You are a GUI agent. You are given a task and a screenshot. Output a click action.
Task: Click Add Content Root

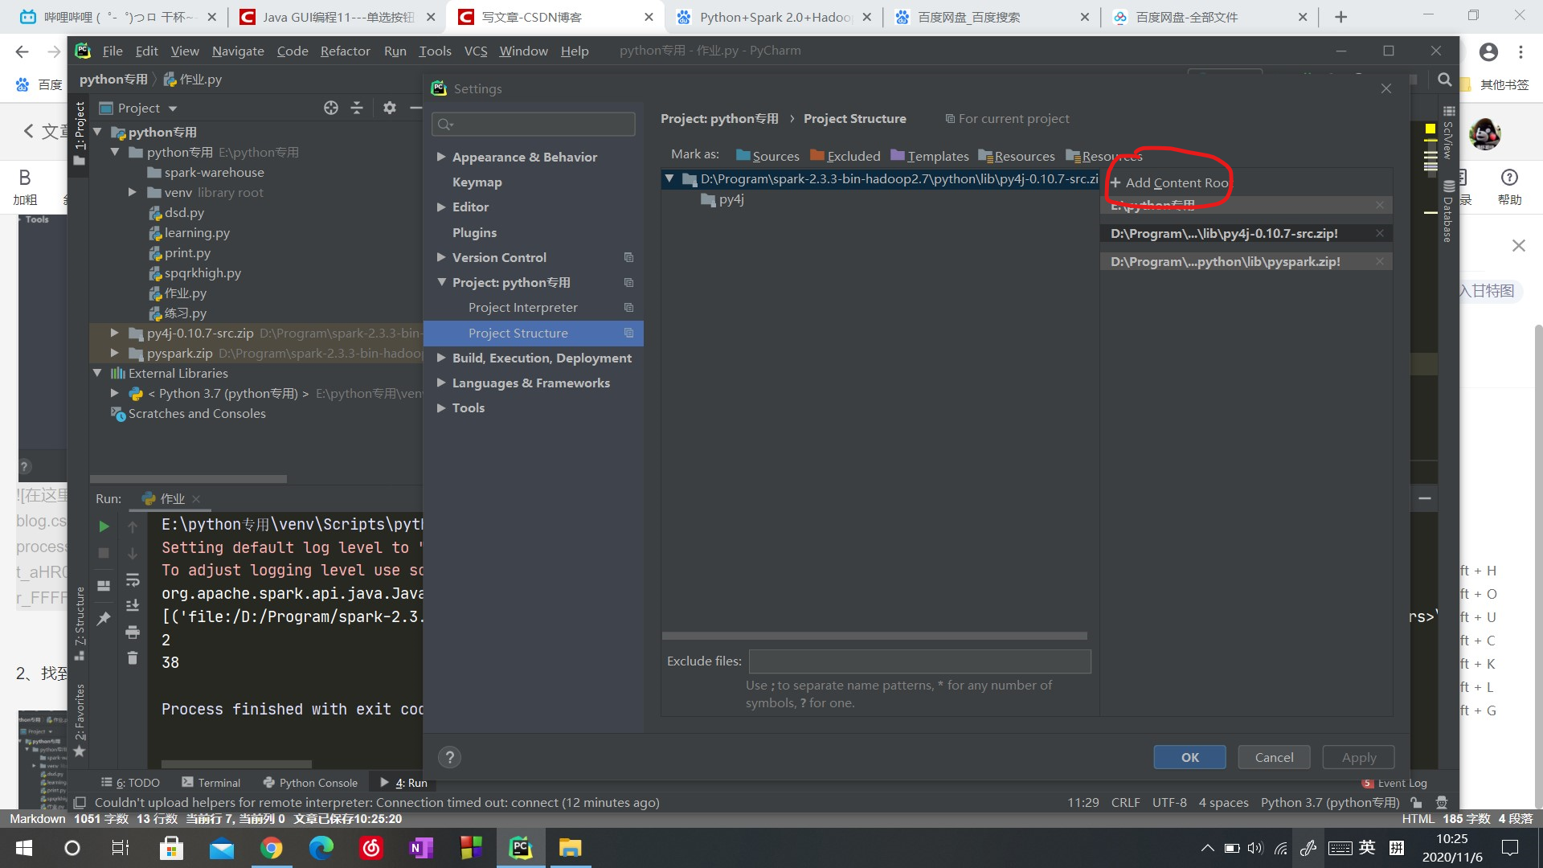[1170, 182]
